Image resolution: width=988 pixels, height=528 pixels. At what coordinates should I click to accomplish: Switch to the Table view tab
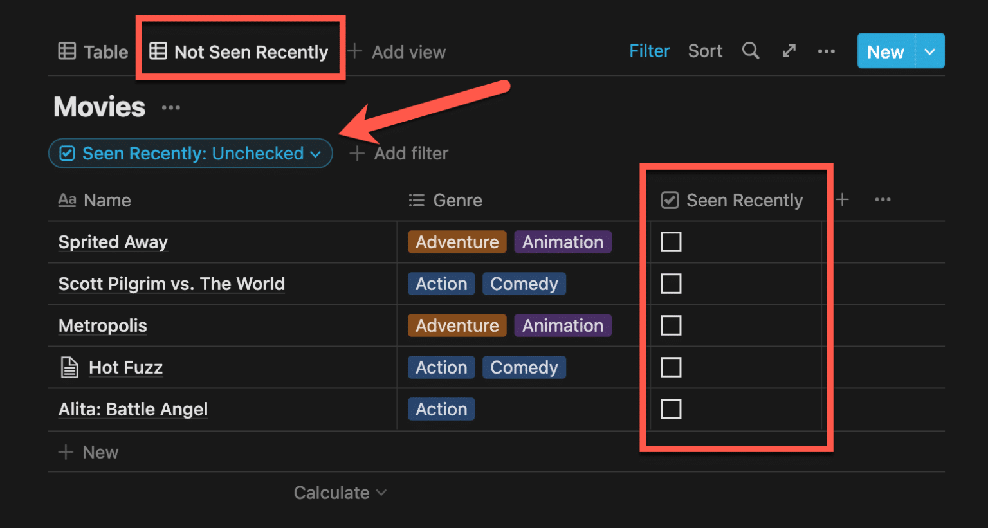[x=93, y=51]
